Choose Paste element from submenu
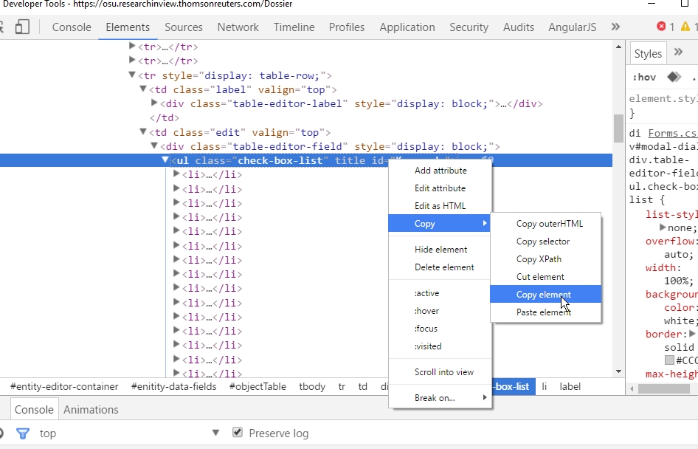 [546, 312]
